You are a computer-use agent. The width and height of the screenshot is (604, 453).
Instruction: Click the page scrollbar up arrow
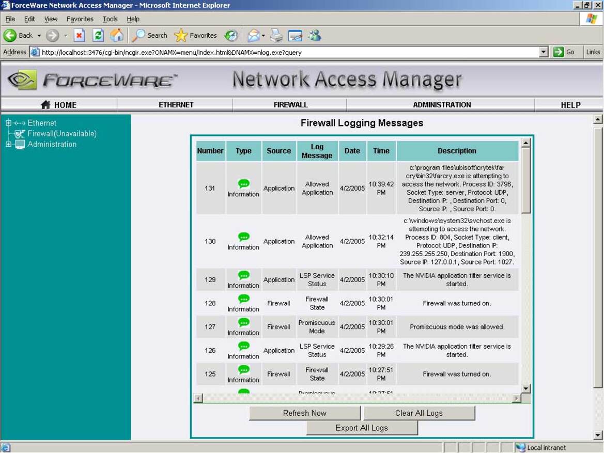pos(598,119)
